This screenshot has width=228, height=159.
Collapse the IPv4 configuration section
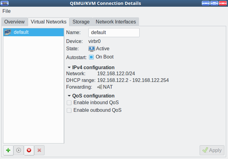[x=69, y=67]
